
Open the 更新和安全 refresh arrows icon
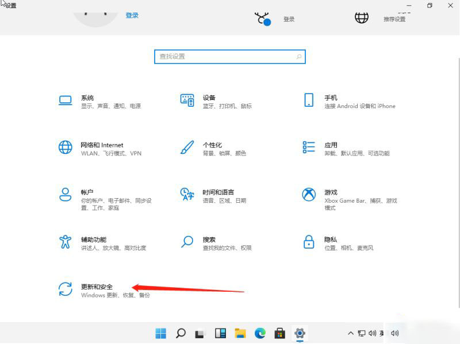65,289
